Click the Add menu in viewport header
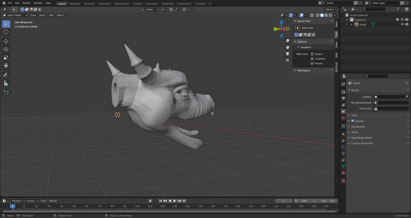Screen dimensions: 411x218 point(51,15)
